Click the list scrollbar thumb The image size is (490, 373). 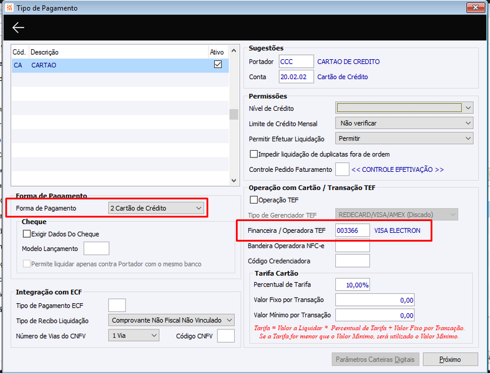(233, 114)
